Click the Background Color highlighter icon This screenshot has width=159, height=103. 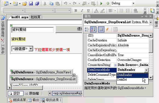[103, 11]
